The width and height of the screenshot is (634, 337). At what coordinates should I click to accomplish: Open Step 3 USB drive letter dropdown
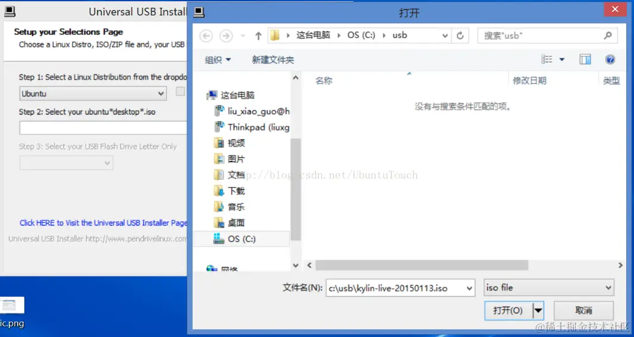point(66,163)
